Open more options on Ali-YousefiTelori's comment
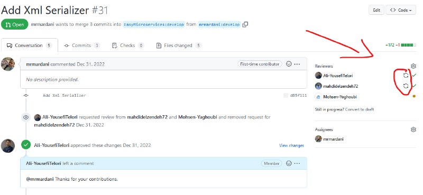The width and height of the screenshot is (423, 195). point(297,163)
